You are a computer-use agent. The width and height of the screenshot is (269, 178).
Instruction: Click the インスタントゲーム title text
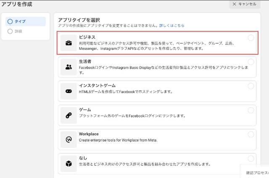[x=97, y=85]
